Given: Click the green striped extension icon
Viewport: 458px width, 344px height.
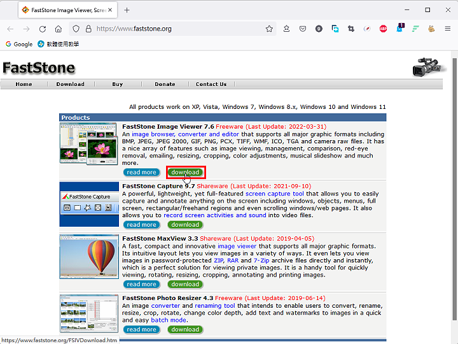Looking at the screenshot, I should (x=415, y=29).
